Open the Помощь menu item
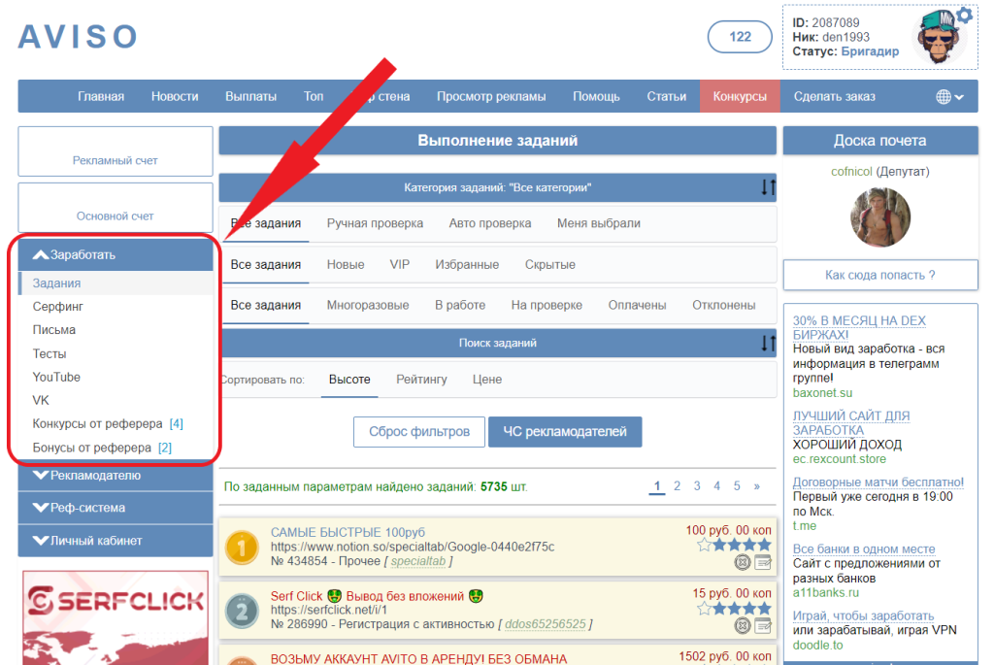This screenshot has width=994, height=665. click(x=597, y=96)
